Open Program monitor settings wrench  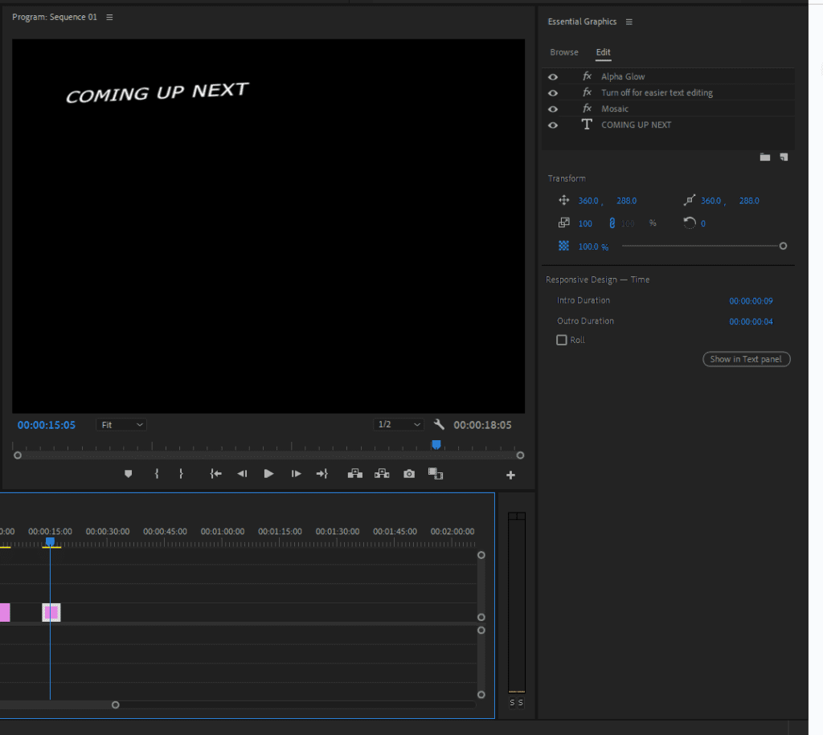pyautogui.click(x=440, y=424)
